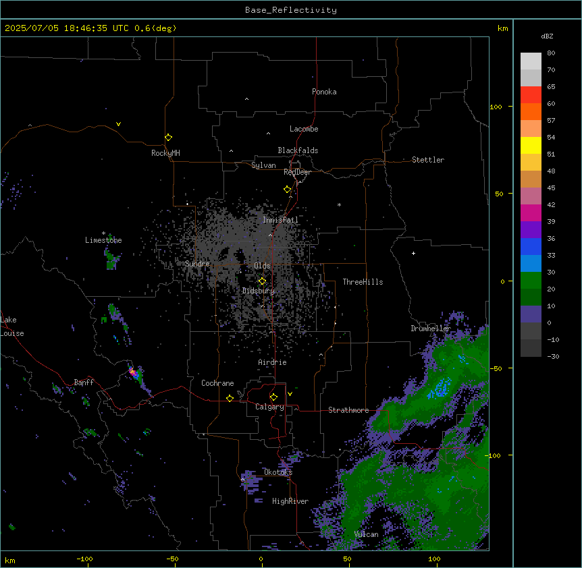
Task: Click the Sundre city label
Action: tap(197, 264)
